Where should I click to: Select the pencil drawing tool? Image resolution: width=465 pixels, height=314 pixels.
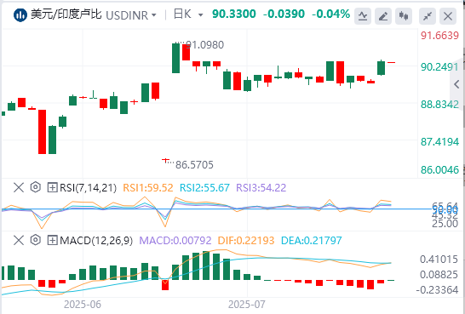383,16
